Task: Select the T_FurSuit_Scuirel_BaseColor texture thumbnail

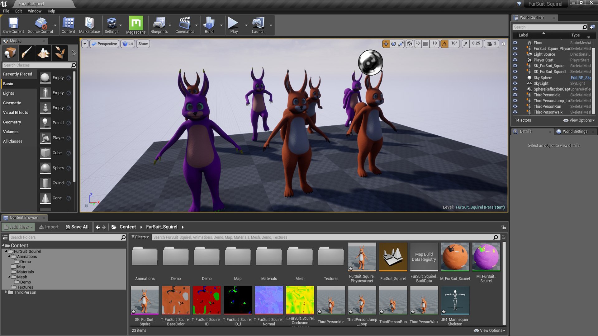Action: [x=176, y=300]
